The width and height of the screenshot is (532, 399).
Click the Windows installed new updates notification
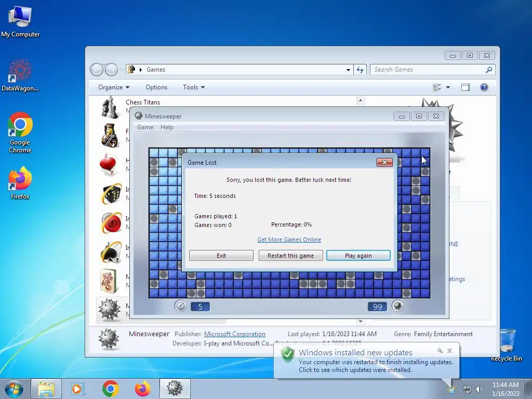(366, 361)
